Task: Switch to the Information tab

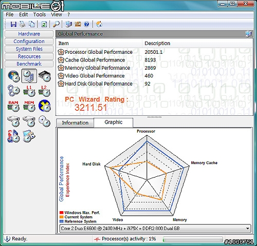Action: pos(75,123)
